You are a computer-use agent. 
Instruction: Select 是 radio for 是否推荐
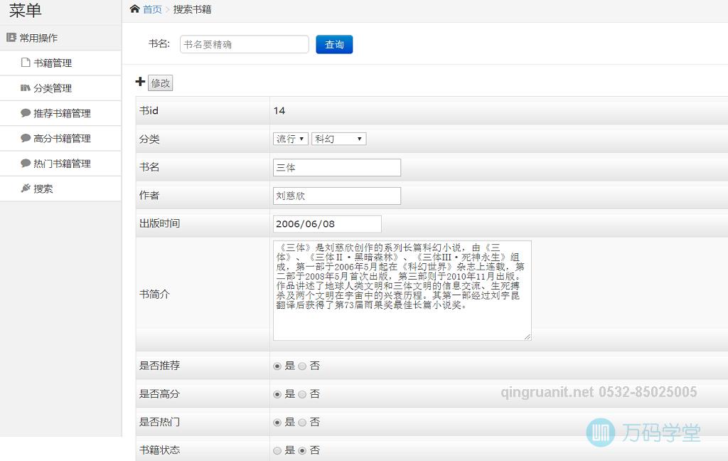[x=277, y=365]
